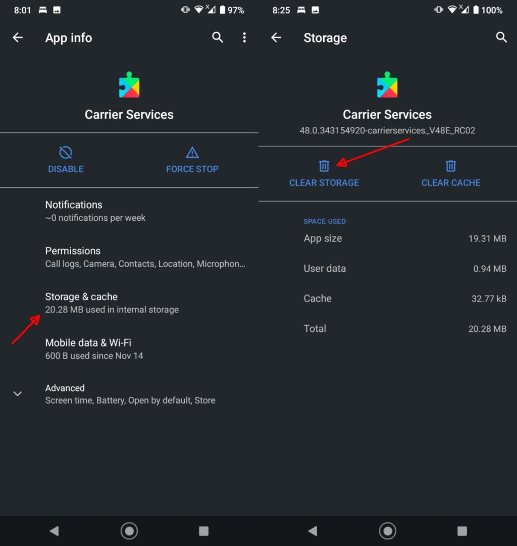Click the Carrier Services app icon
This screenshot has width=517, height=546.
(x=129, y=83)
